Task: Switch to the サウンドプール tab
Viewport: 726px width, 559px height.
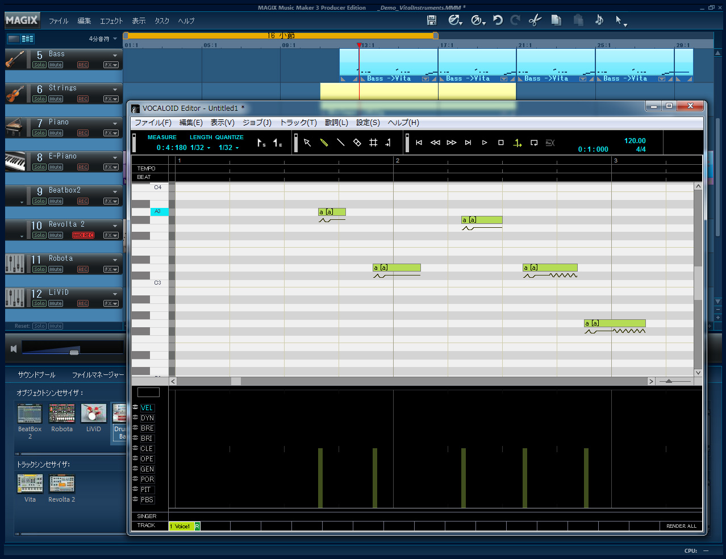Action: (x=36, y=375)
